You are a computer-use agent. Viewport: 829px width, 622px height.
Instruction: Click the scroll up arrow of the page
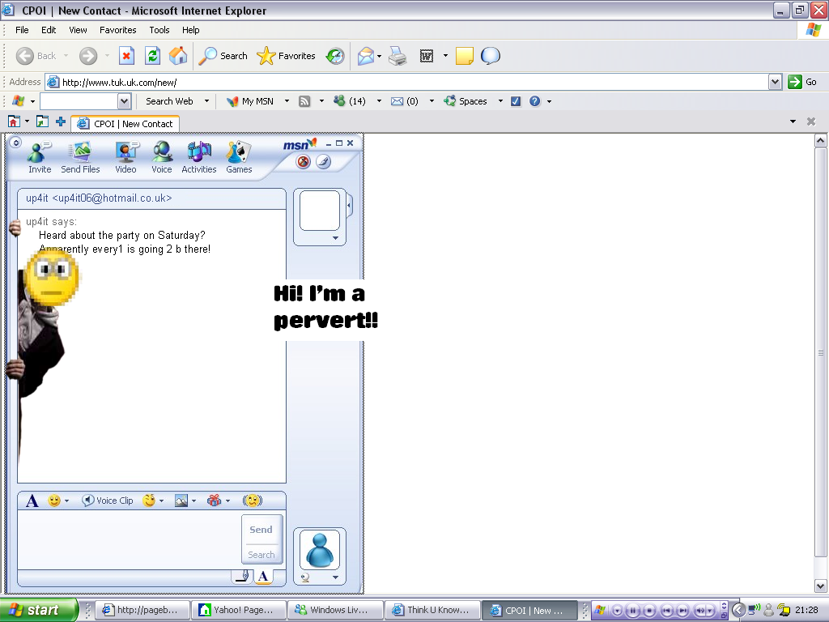pos(821,141)
